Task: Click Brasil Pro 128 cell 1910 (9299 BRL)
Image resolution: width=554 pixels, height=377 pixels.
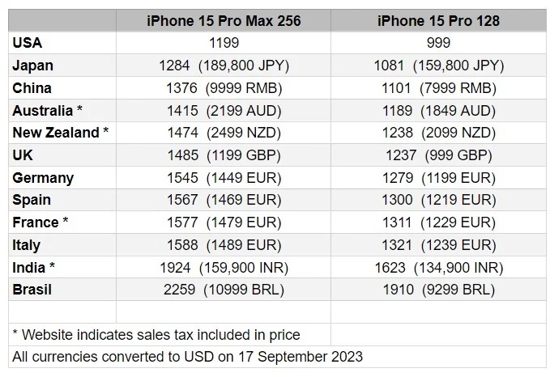Action: coord(439,290)
